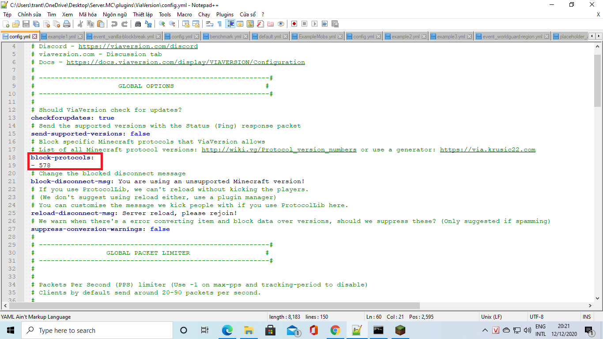Toggle word wrap in the toolbar
This screenshot has width=603, height=339.
point(209,24)
